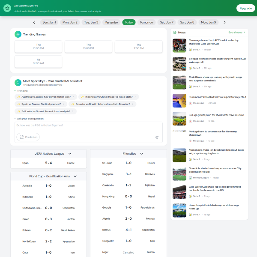The height and width of the screenshot is (257, 257).
Task: Open Flamengo make-or-break run article thumbnail
Action: (179, 155)
